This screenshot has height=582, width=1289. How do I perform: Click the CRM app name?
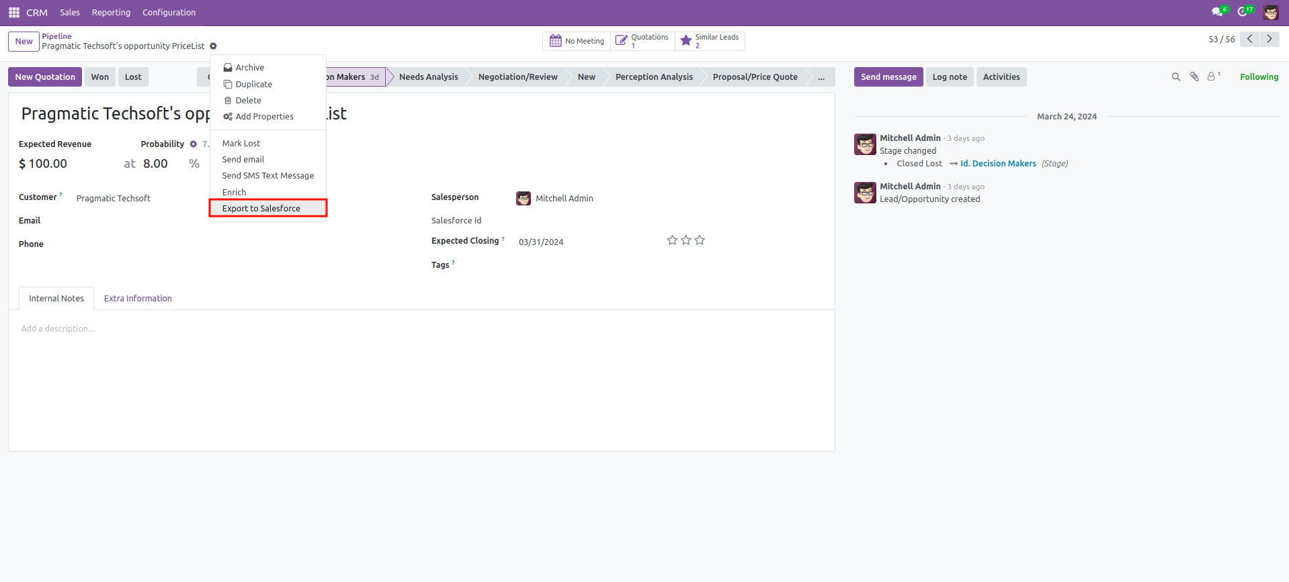(37, 13)
